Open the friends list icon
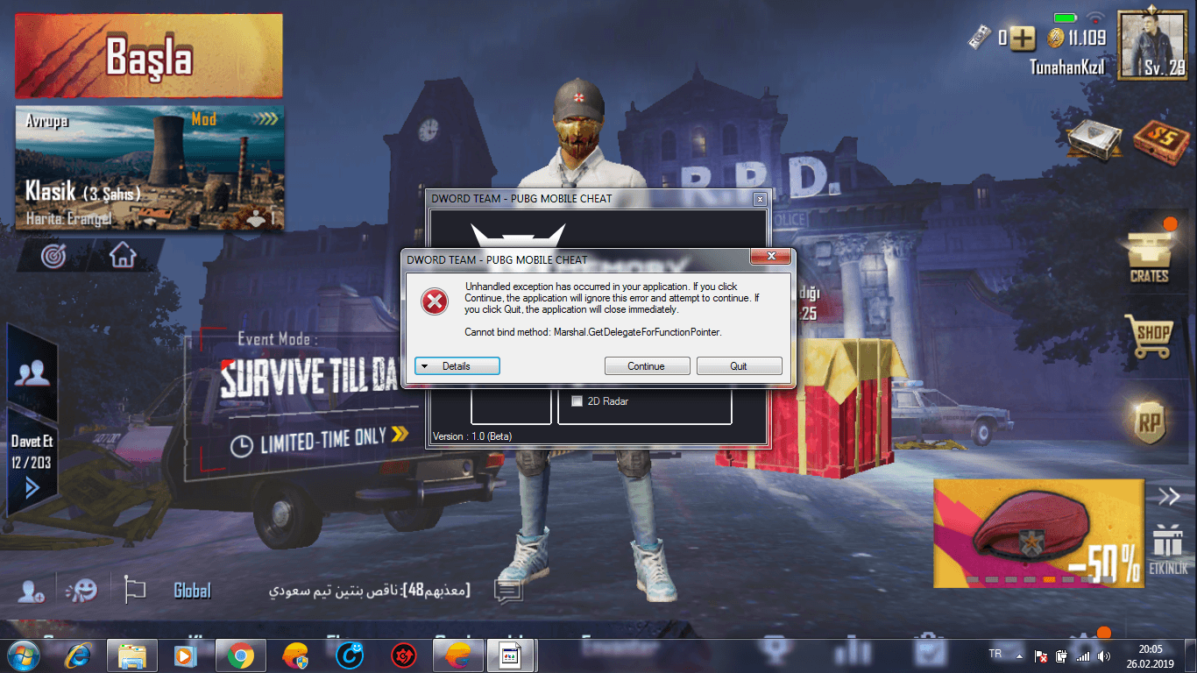 (32, 373)
